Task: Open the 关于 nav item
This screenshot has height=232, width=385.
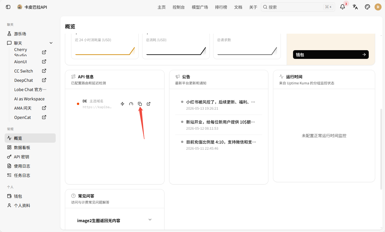Action: (x=253, y=7)
